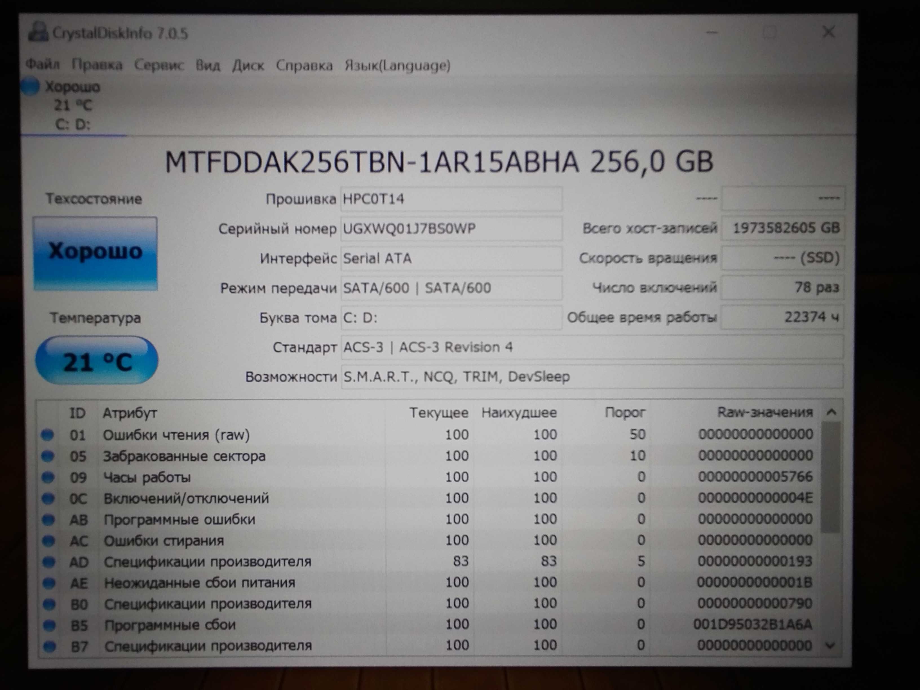The image size is (920, 690).
Task: Click raw value 000000005766
Action: [x=755, y=477]
